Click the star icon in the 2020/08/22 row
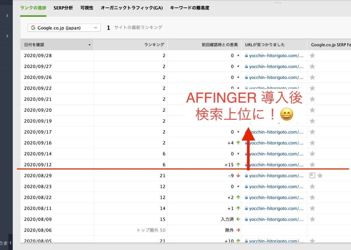 312,197
